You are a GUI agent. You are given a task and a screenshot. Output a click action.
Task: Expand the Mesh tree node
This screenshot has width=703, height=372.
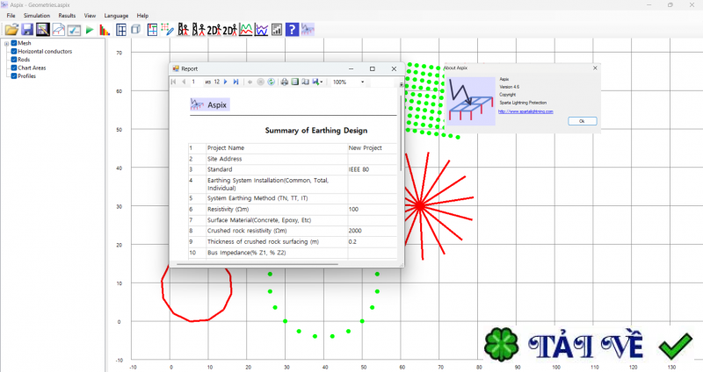pyautogui.click(x=6, y=44)
